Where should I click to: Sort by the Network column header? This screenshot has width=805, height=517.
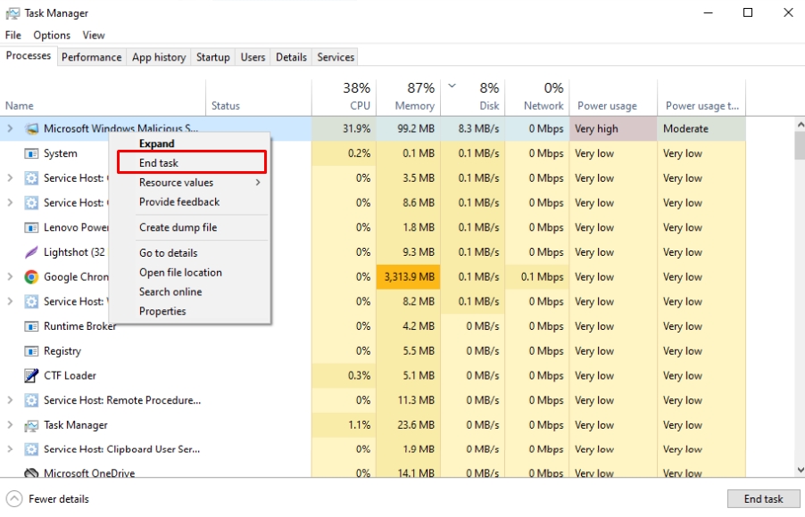point(537,97)
